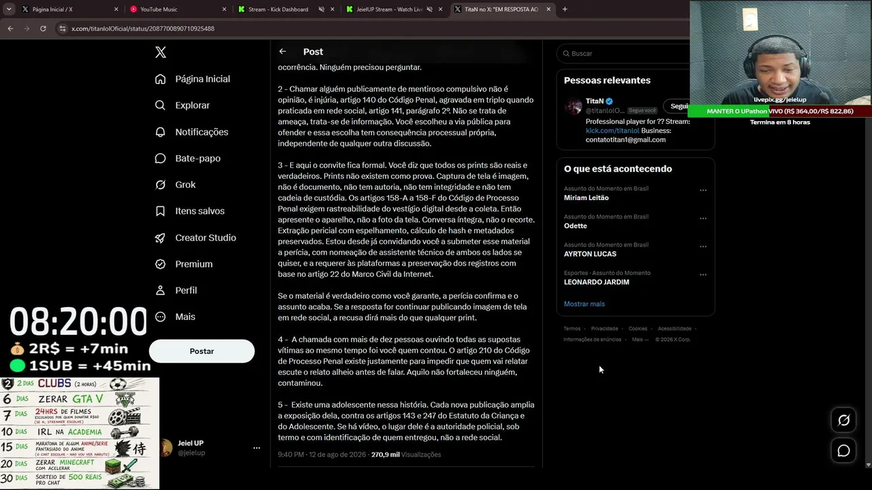Viewport: 872px width, 490px height.
Task: Toggle mute on JeielUP Stream tab
Action: [429, 10]
